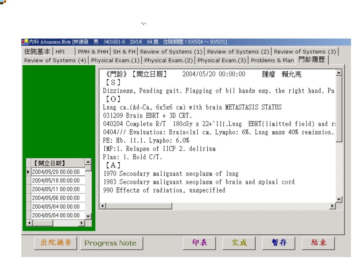The width and height of the screenshot is (358, 269).
Task: Click the 印表 print button
Action: click(x=199, y=243)
